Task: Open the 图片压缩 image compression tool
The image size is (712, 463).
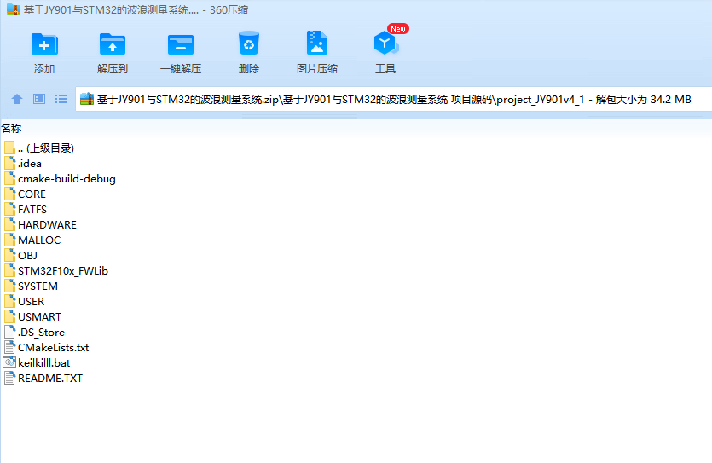Action: (x=317, y=44)
